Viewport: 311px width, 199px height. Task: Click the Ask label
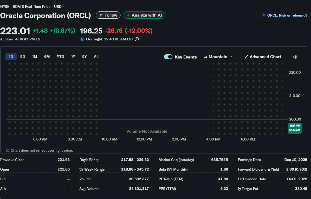[x=3, y=189]
